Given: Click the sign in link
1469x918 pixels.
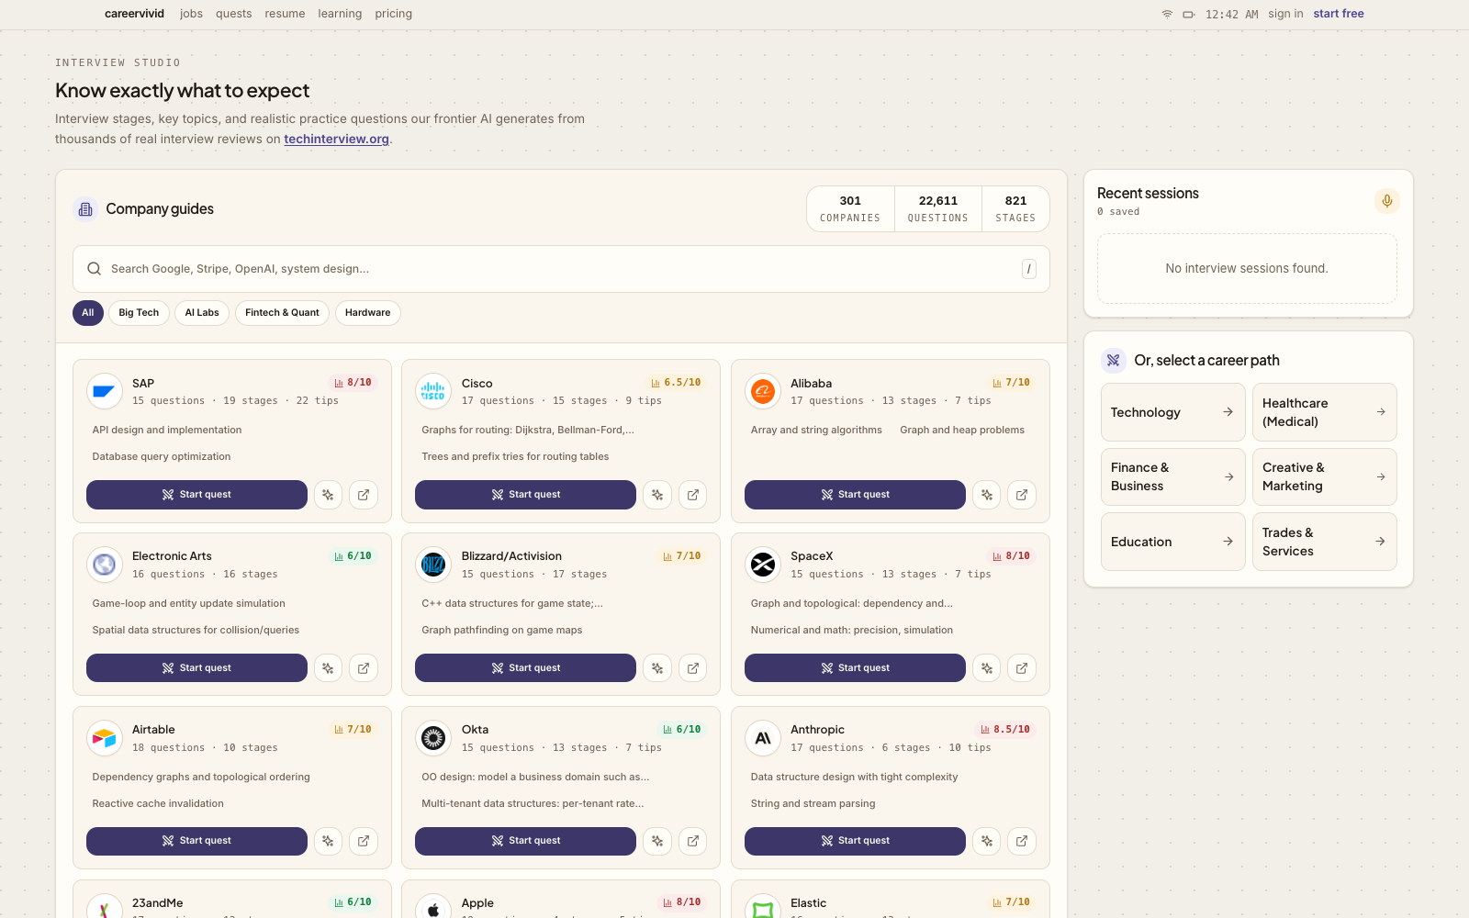Looking at the screenshot, I should (x=1285, y=14).
